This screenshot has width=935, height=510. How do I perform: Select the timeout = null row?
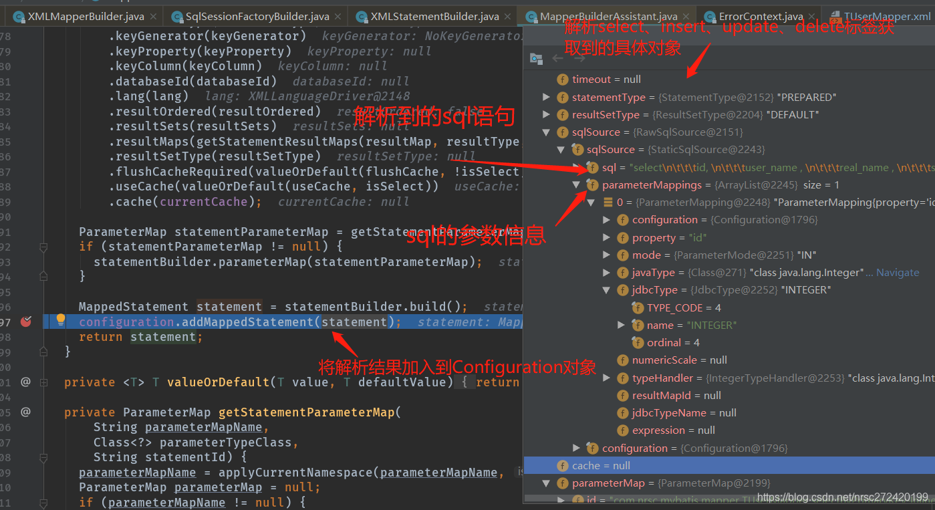point(729,79)
